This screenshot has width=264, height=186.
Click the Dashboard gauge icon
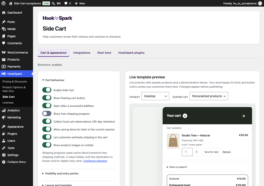[x=4, y=13]
